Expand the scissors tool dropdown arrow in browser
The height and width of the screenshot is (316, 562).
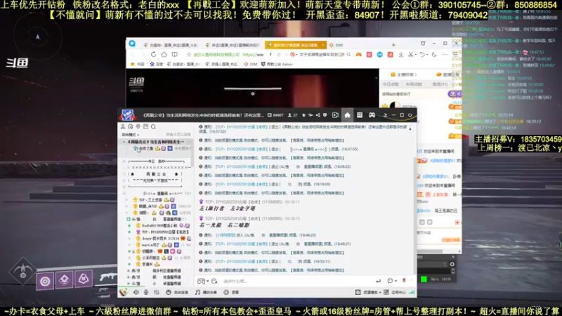(415, 55)
